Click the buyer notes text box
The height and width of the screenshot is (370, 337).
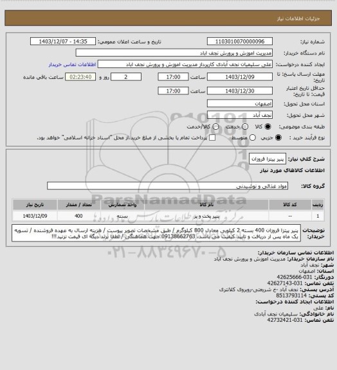(x=156, y=233)
